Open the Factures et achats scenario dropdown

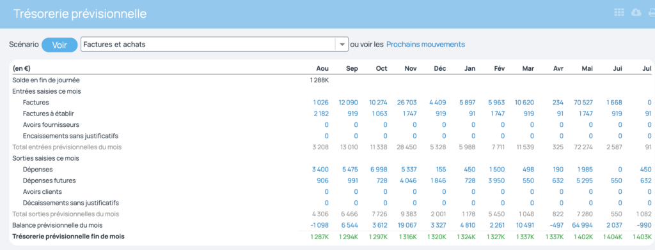coord(214,44)
